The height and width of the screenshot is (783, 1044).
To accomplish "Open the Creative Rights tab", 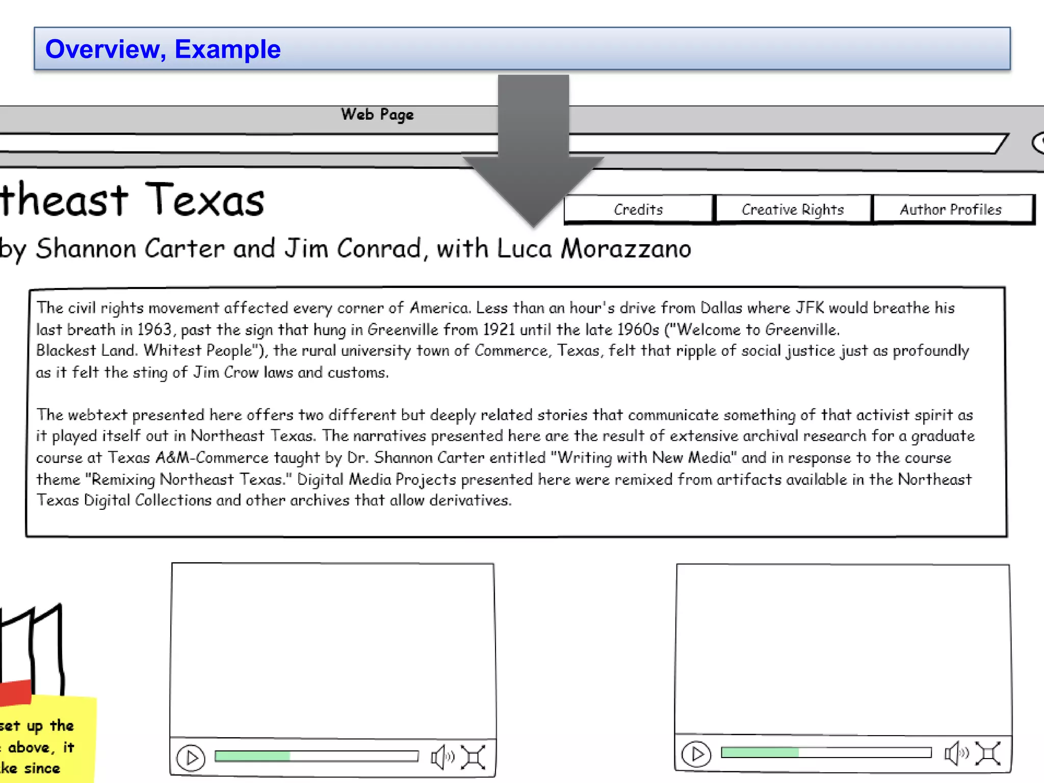I will 793,210.
